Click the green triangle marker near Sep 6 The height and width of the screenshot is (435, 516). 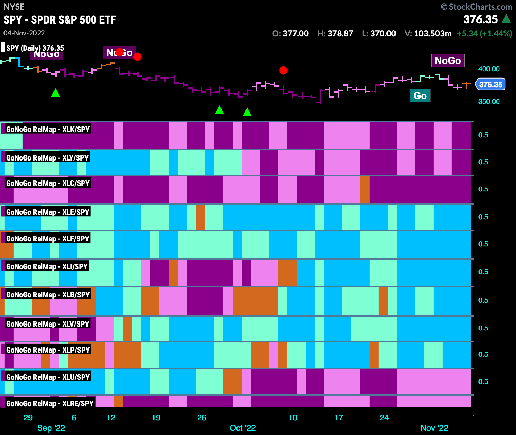pos(56,92)
